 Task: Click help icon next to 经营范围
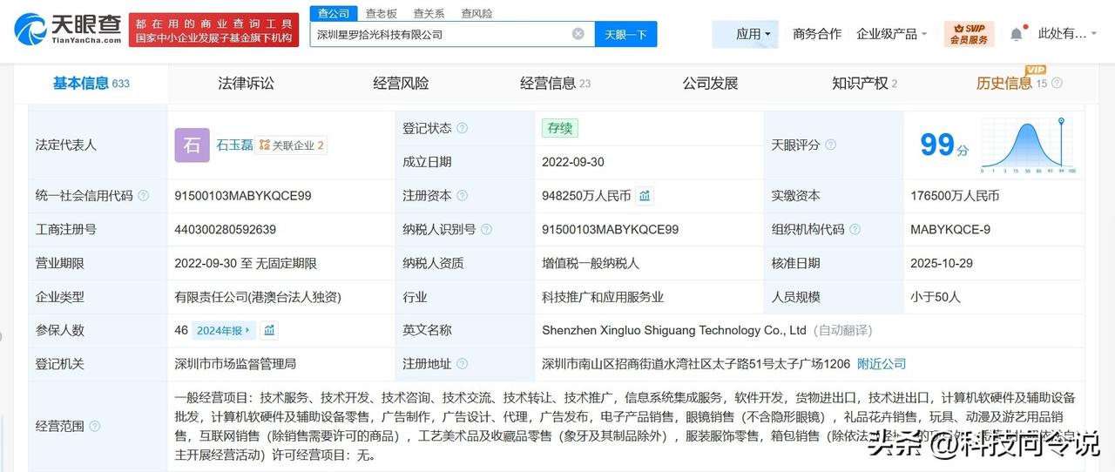(x=94, y=426)
